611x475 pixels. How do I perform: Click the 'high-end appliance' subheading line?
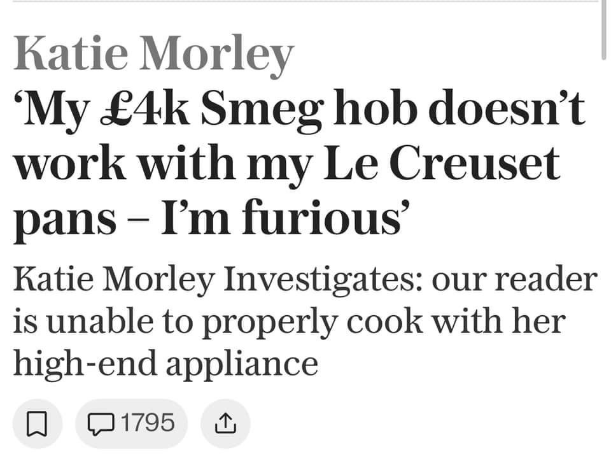[x=165, y=363]
